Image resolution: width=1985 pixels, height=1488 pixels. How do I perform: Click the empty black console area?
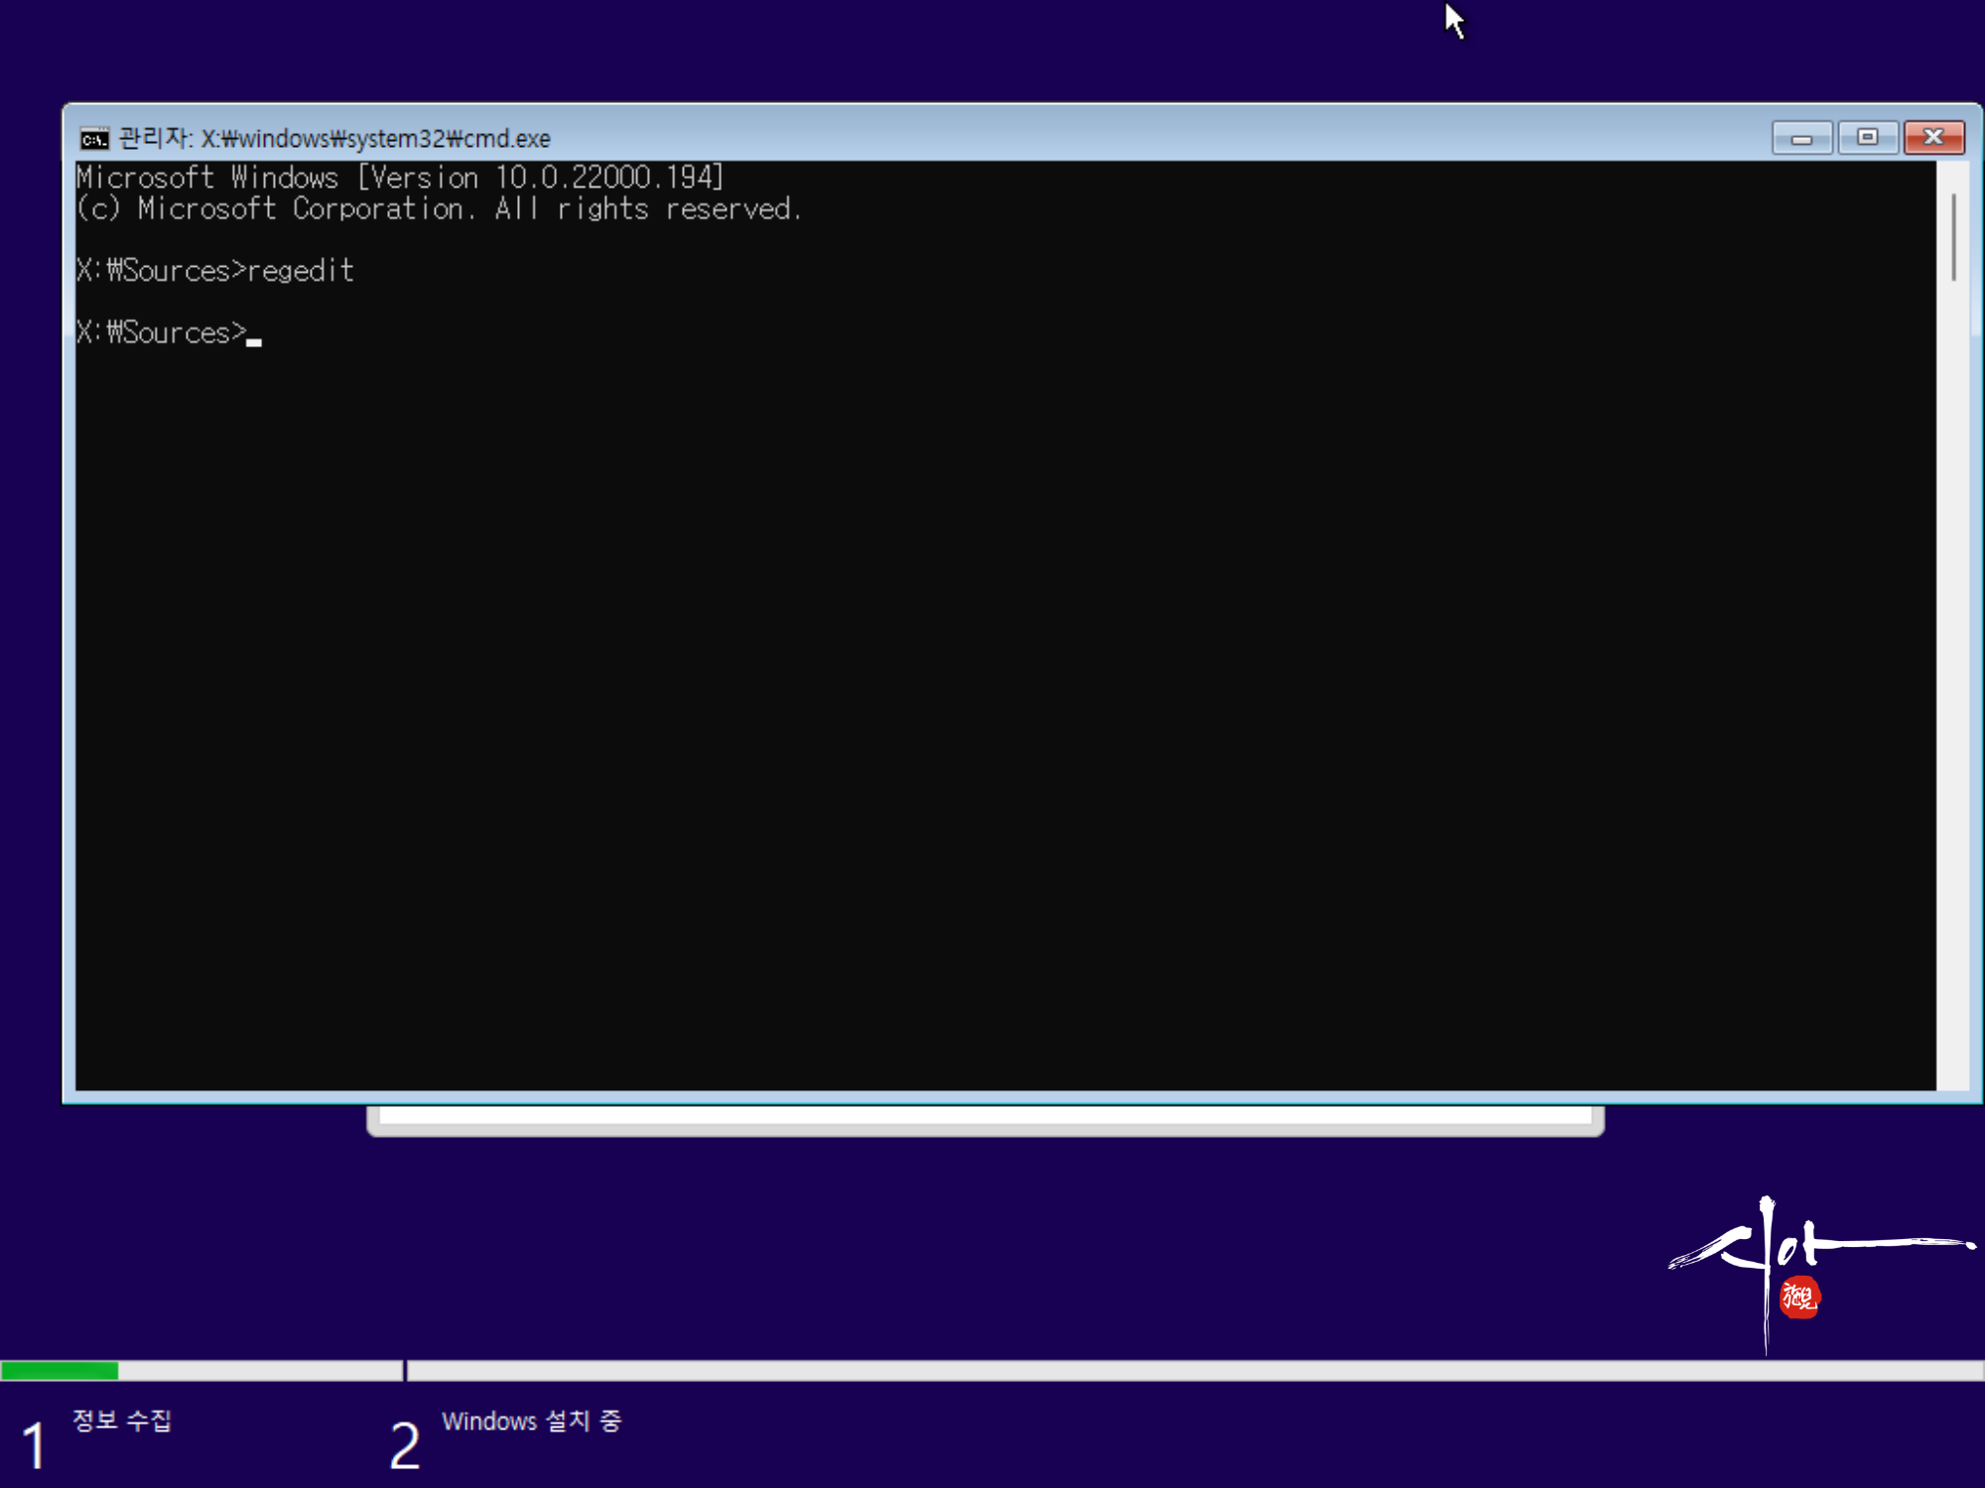click(x=992, y=694)
